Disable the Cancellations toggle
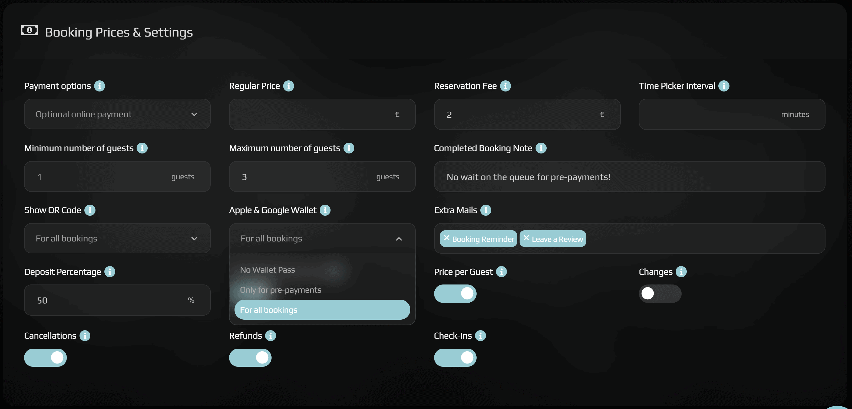The image size is (852, 409). (x=45, y=358)
